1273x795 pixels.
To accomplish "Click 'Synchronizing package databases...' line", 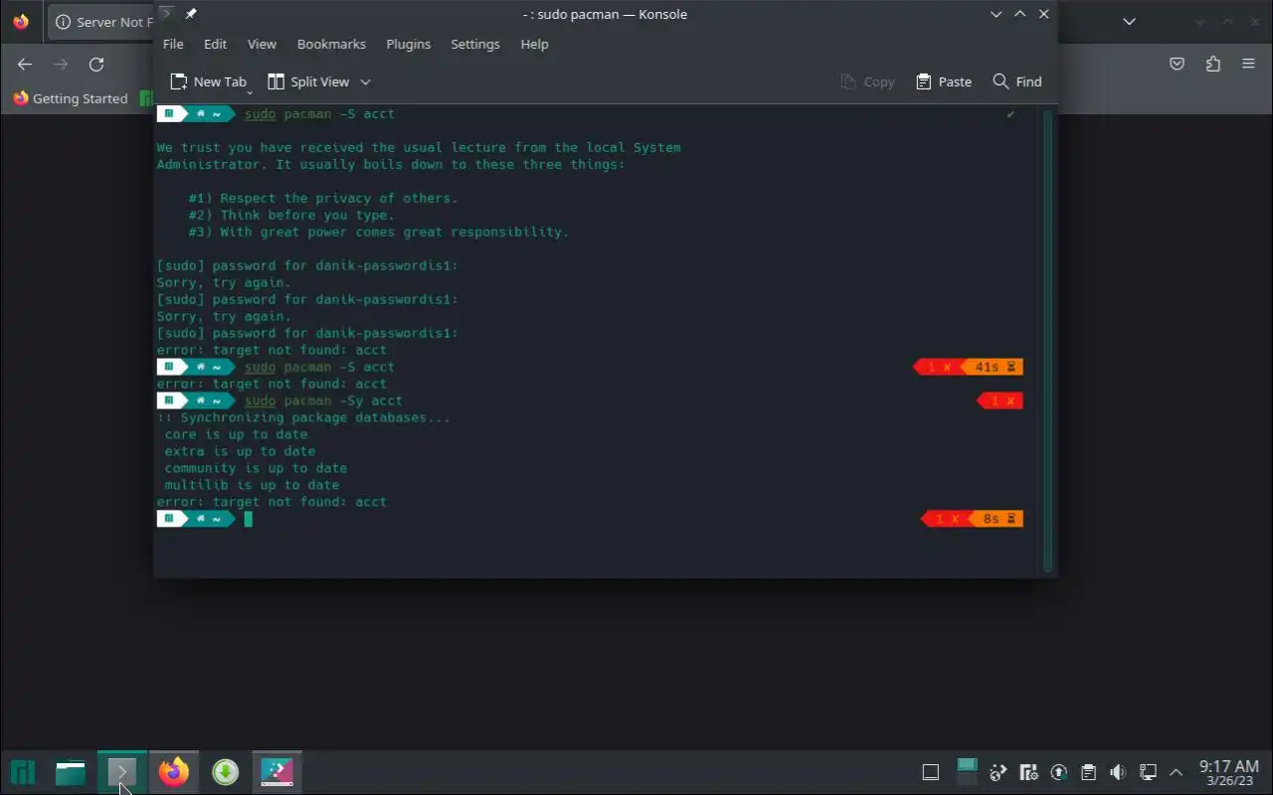I will click(x=303, y=417).
